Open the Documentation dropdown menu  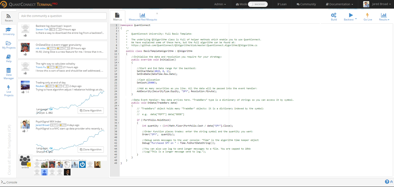tap(339, 4)
